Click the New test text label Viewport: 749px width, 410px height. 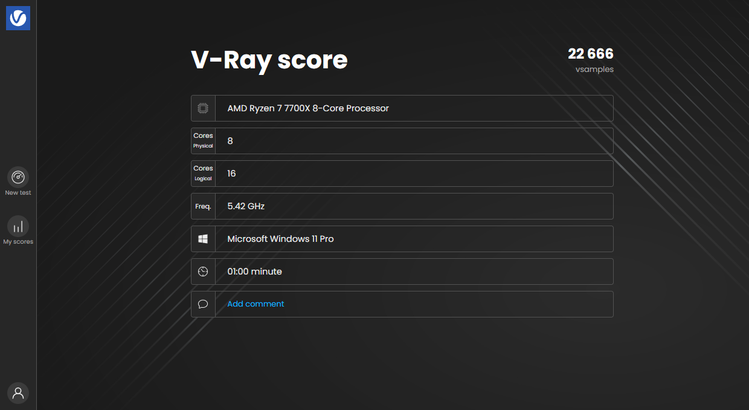(x=18, y=193)
